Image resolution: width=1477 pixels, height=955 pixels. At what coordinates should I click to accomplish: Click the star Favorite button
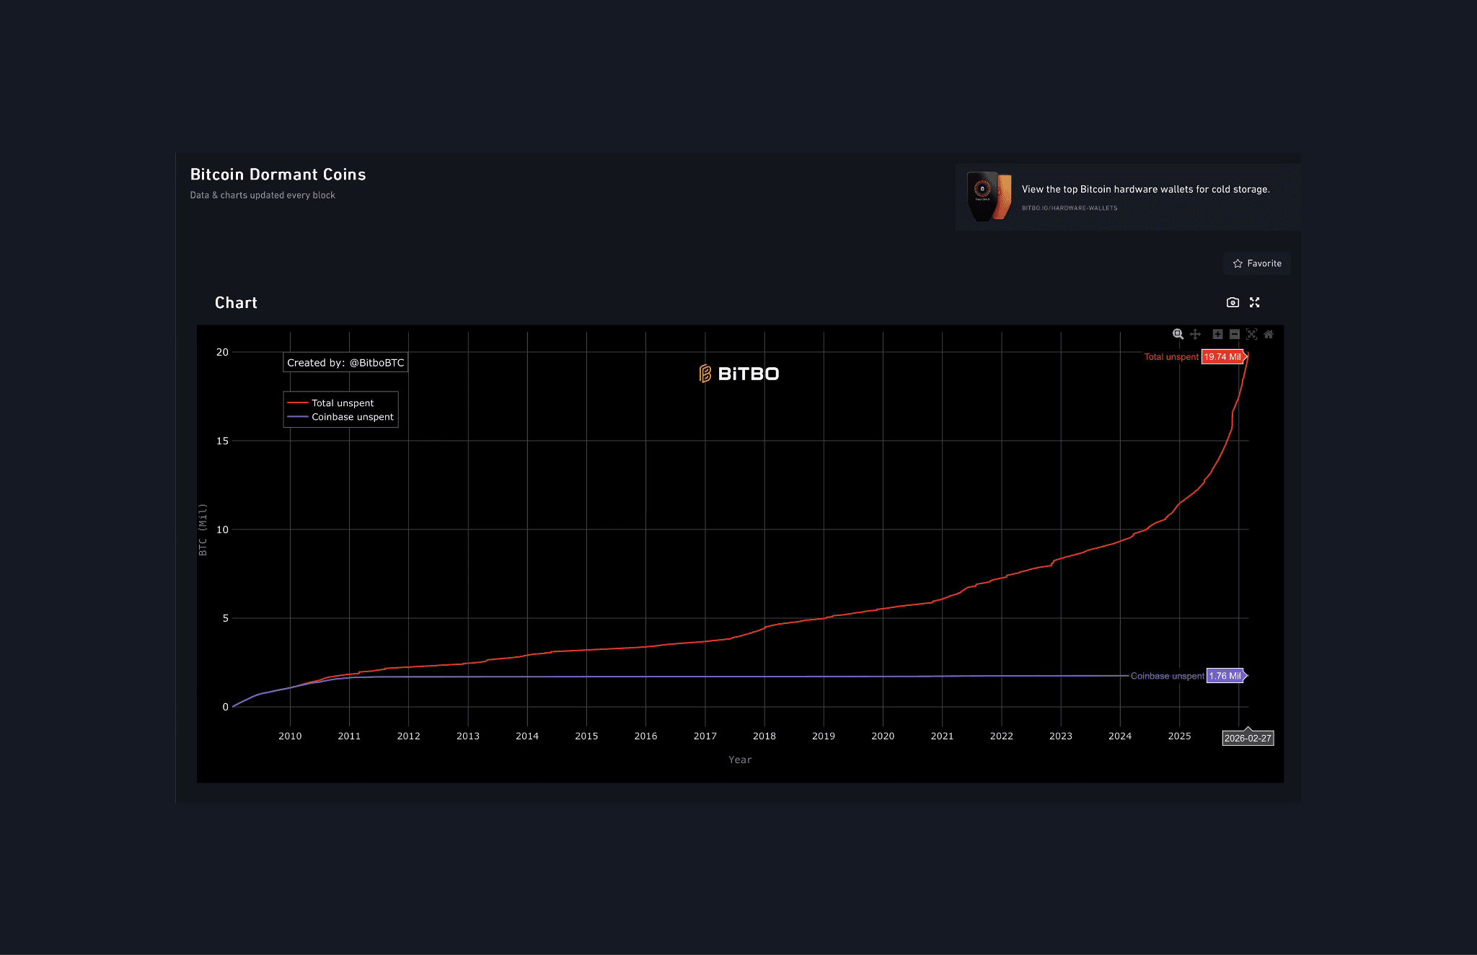click(1257, 263)
